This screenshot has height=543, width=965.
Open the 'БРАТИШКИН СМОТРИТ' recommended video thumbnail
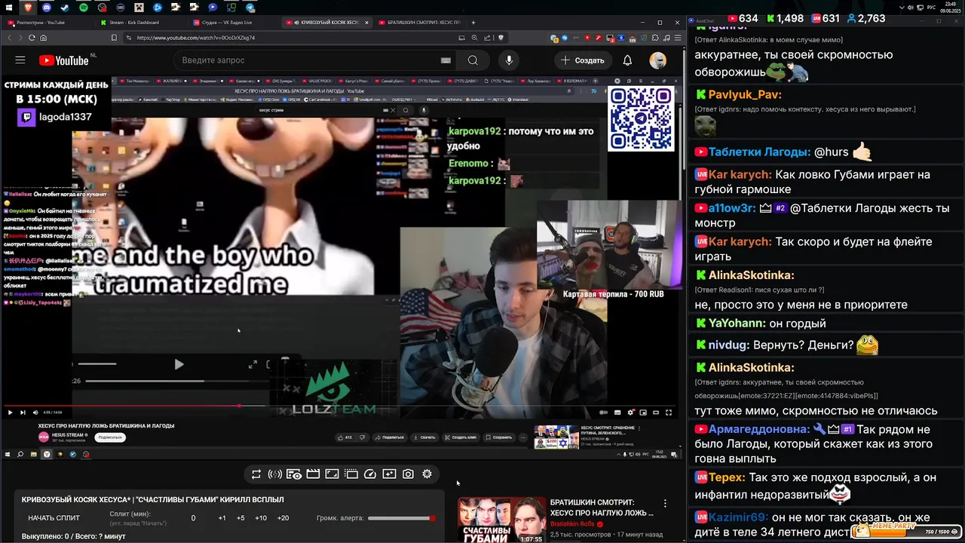[501, 520]
